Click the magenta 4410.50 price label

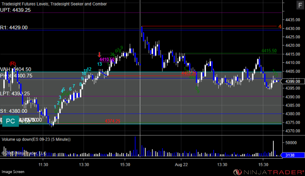[x=107, y=59]
